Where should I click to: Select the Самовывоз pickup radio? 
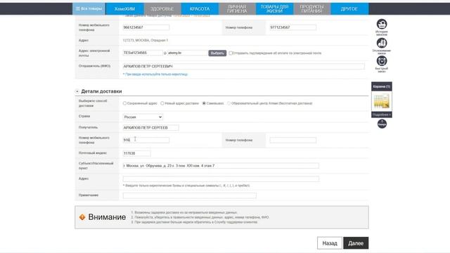[204, 103]
